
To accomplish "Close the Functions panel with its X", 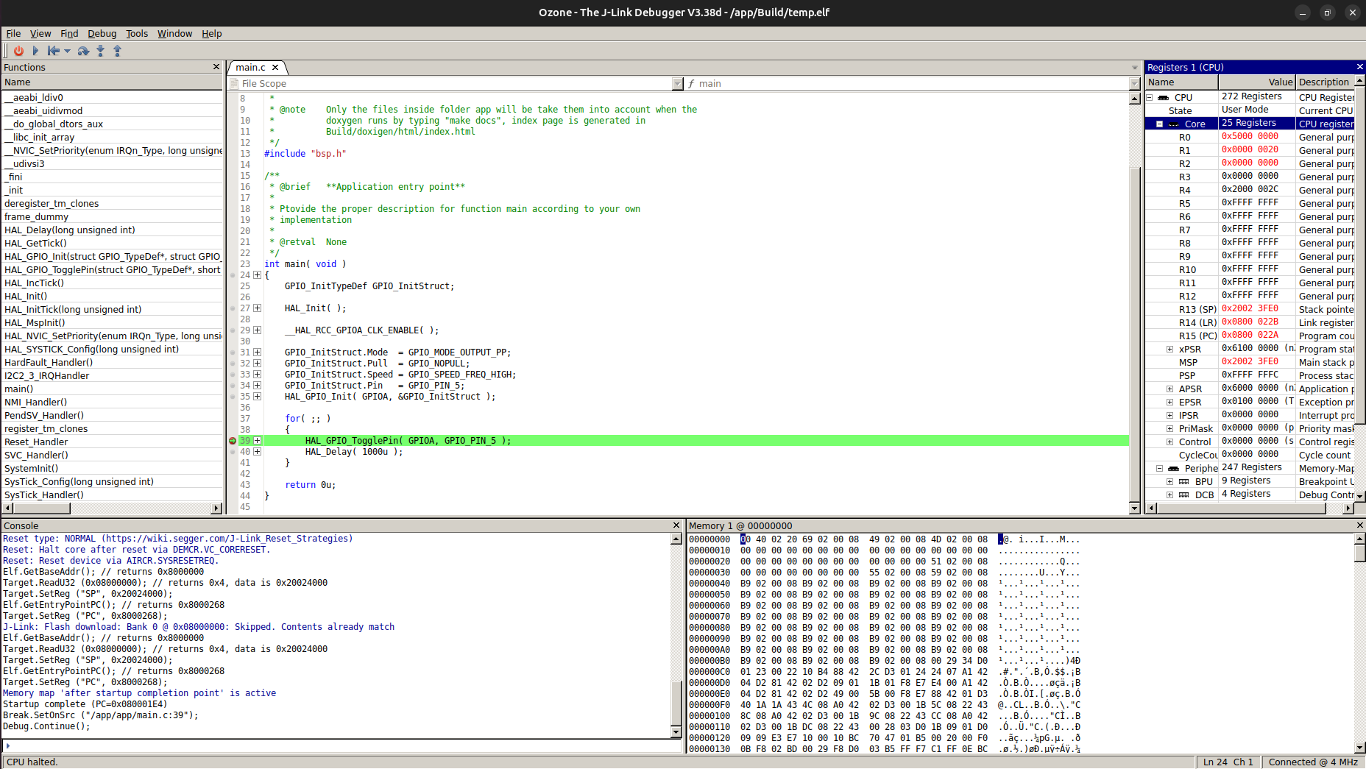I will tap(216, 67).
